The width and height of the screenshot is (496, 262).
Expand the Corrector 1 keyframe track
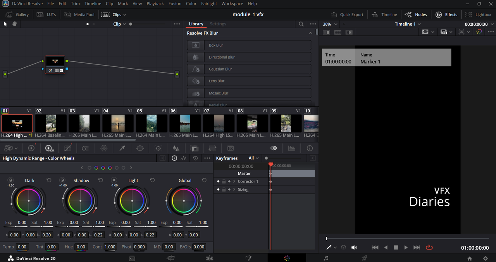click(234, 182)
